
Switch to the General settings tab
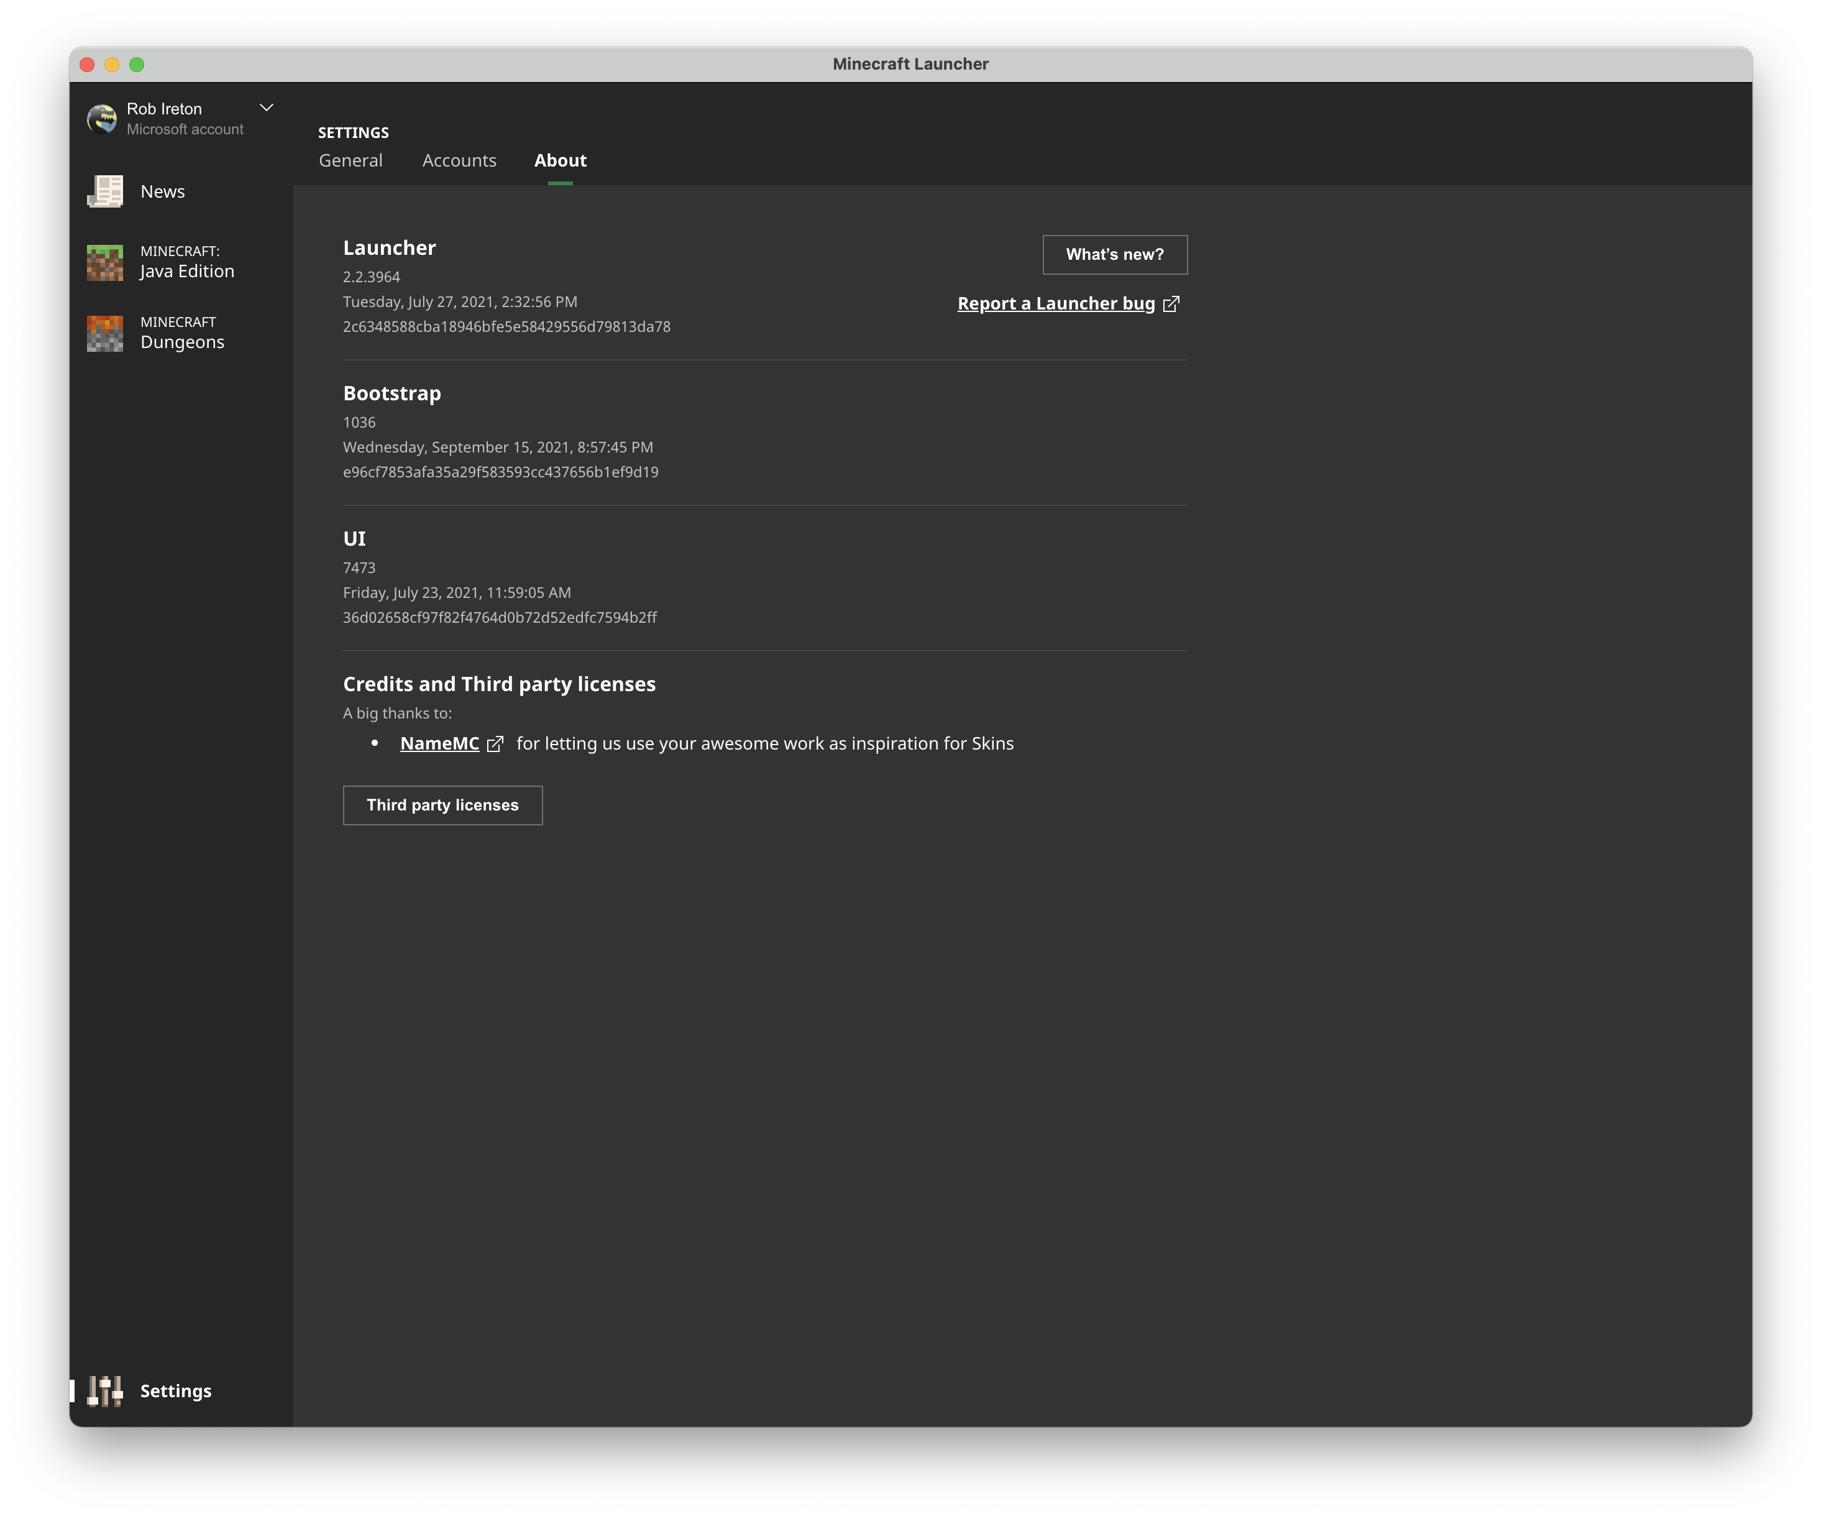point(350,160)
